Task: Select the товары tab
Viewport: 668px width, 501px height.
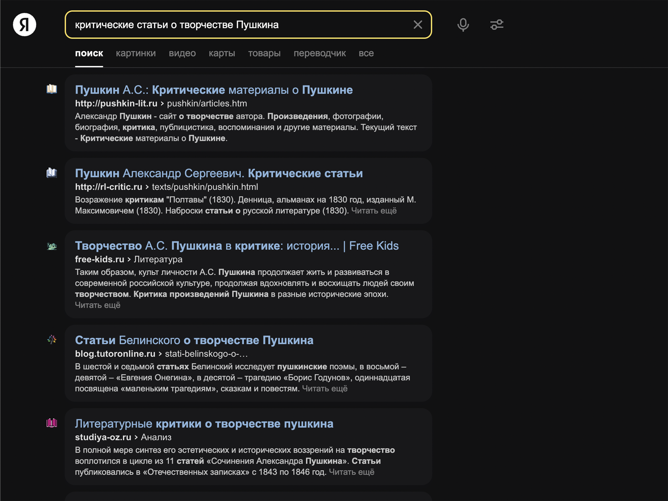Action: coord(264,53)
